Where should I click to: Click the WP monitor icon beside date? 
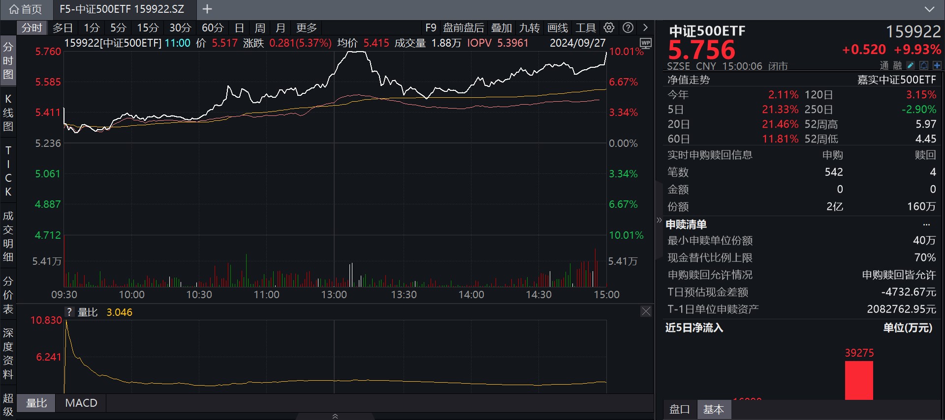[645, 43]
